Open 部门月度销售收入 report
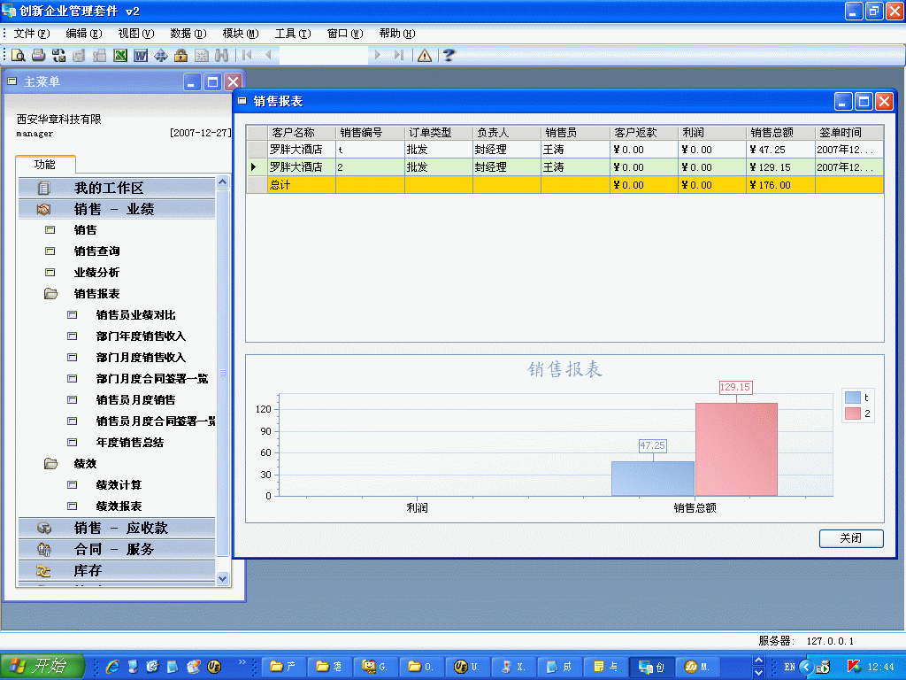Viewport: 906px width, 680px height. (141, 358)
